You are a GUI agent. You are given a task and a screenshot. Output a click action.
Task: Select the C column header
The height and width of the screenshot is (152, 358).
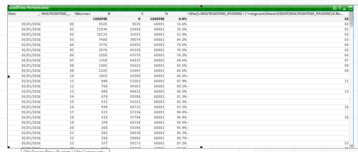tap(152, 14)
